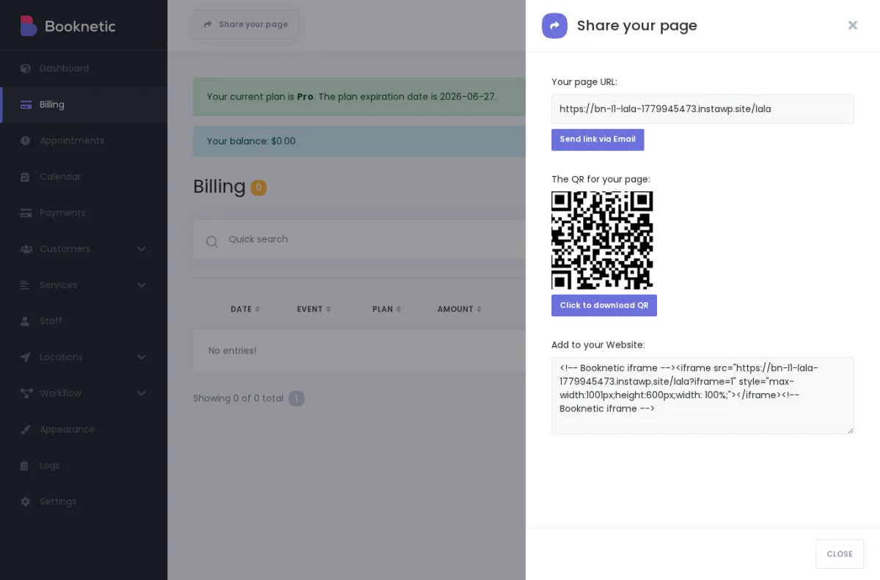Click the Quick search magnifier icon
This screenshot has width=880, height=580.
(212, 241)
